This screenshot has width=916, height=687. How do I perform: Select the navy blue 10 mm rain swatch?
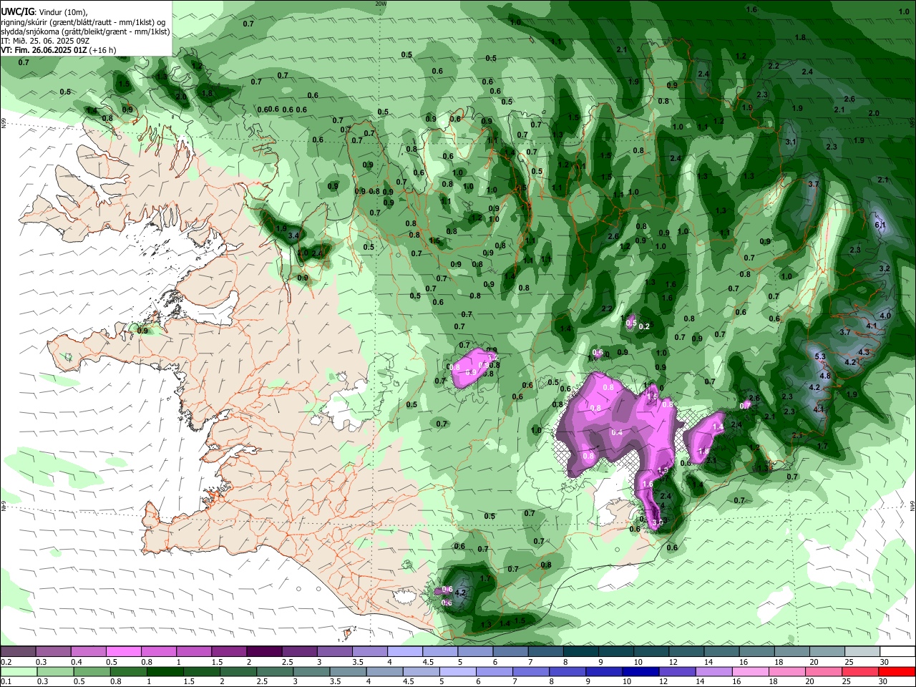point(640,671)
